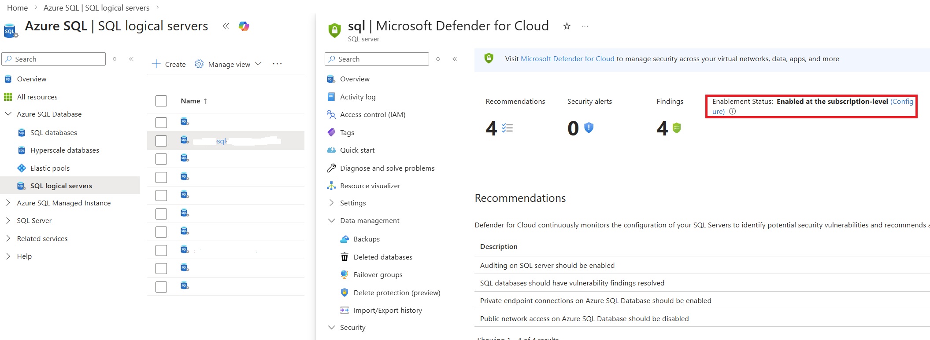
Task: Check the select-all checkbox beside Name
Action: 161,101
